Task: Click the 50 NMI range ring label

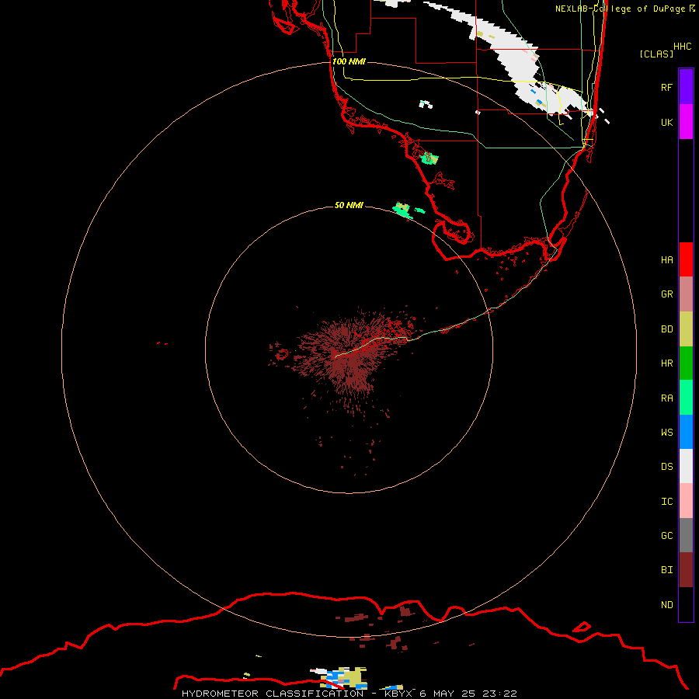Action: point(349,205)
